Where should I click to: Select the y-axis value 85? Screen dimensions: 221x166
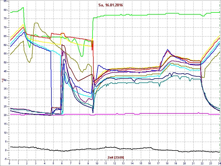pyautogui.click(x=5, y=1)
